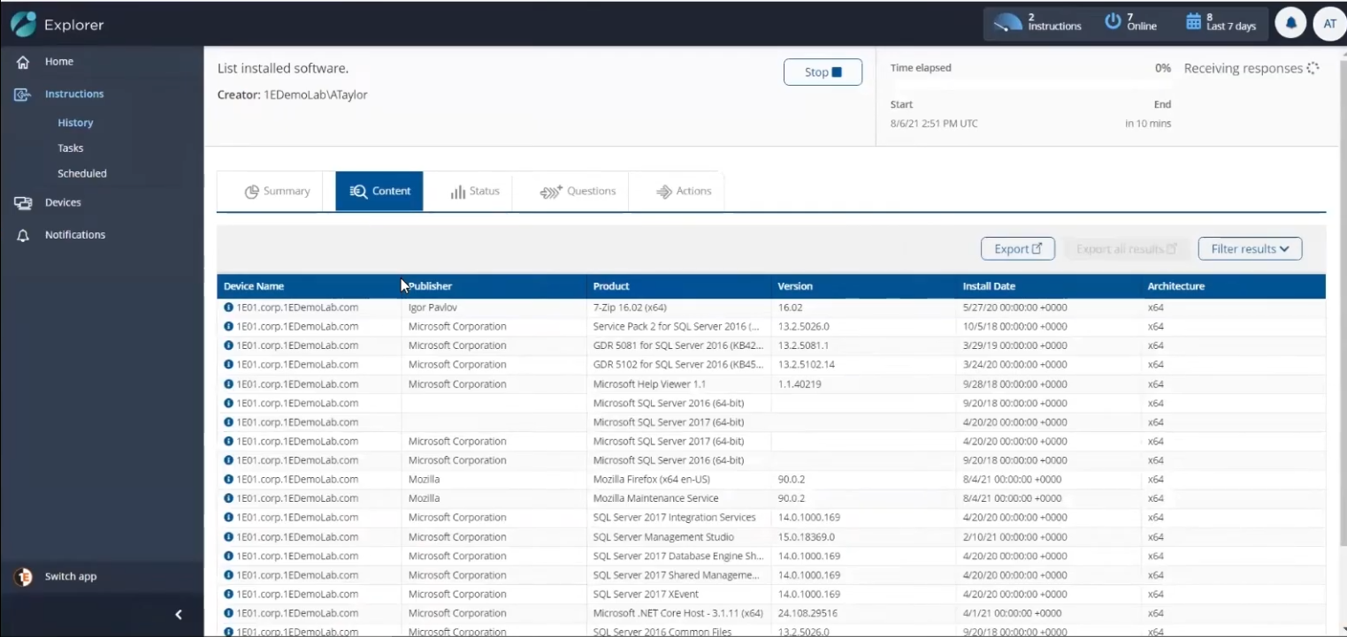Click info icon on GDR 5081 row
The width and height of the screenshot is (1347, 637).
[x=229, y=346]
